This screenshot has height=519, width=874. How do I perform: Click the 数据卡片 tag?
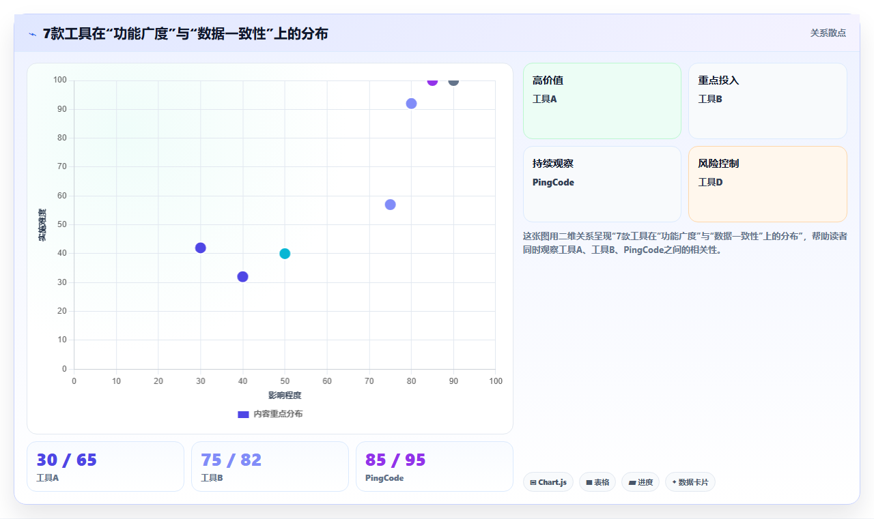(690, 482)
